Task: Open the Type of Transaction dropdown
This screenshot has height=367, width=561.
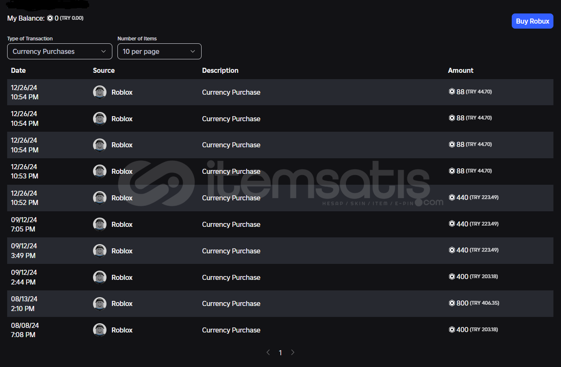Action: tap(60, 51)
